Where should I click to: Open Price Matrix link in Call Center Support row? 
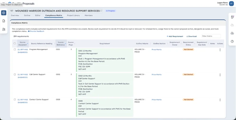pos(157,74)
